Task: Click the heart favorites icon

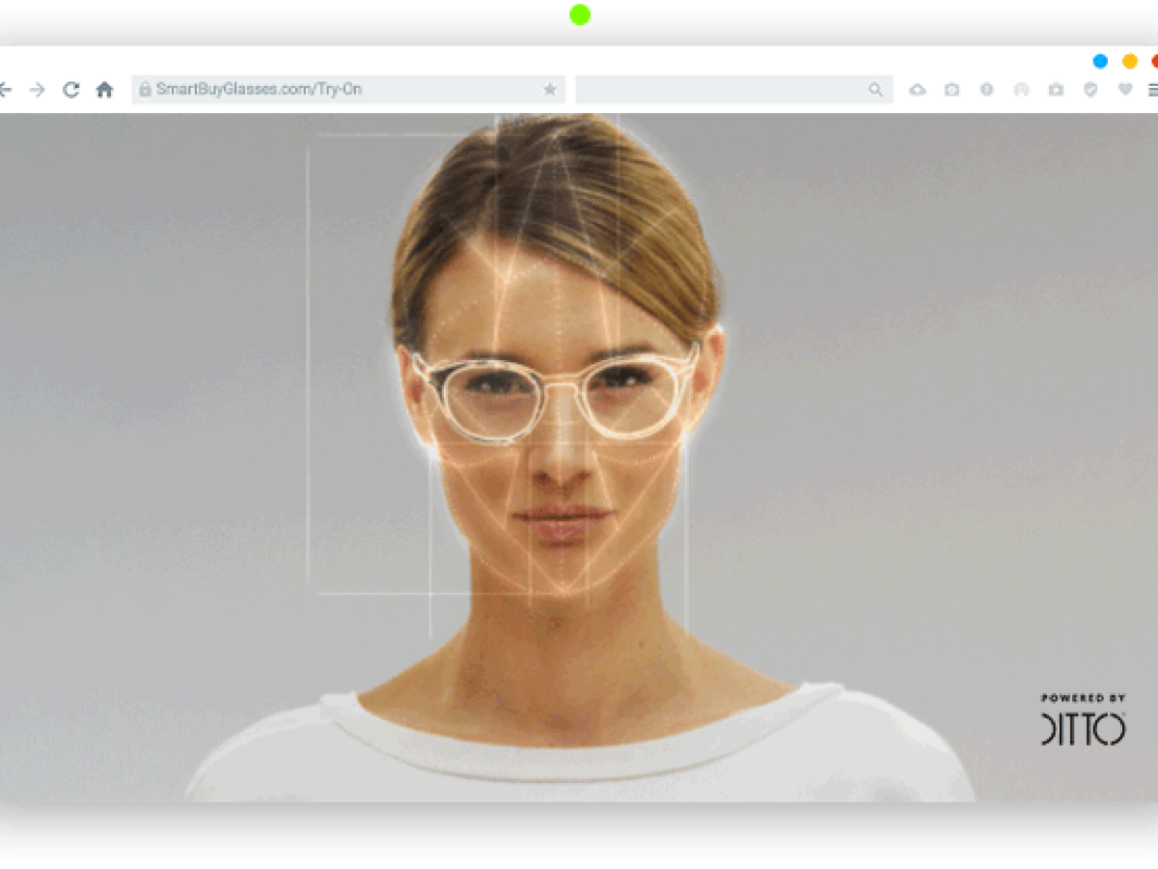Action: click(1124, 90)
